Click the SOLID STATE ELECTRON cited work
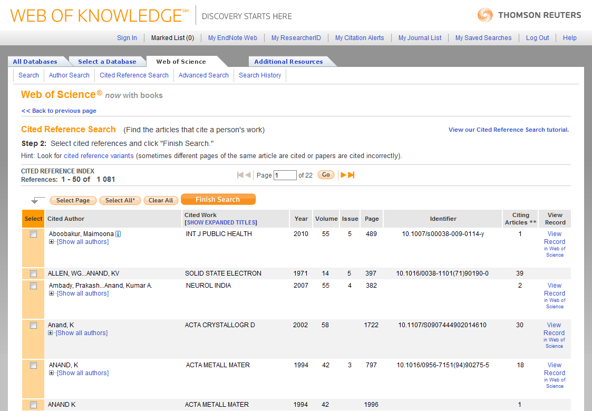592x411 pixels. point(223,273)
